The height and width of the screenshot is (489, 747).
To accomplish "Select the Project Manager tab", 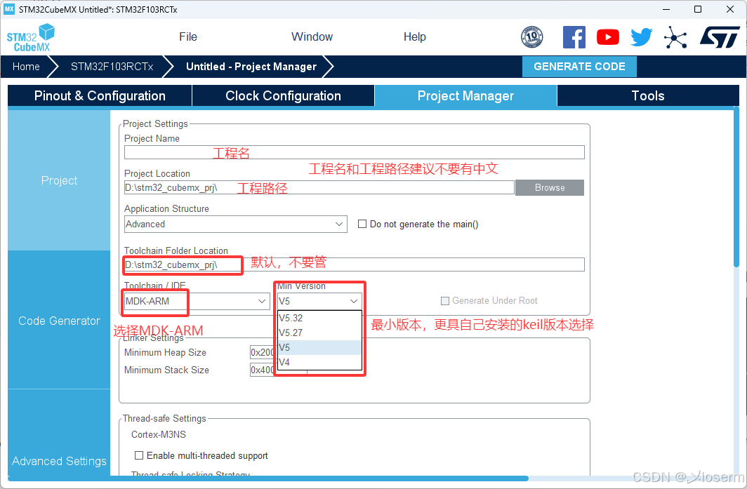I will 465,95.
